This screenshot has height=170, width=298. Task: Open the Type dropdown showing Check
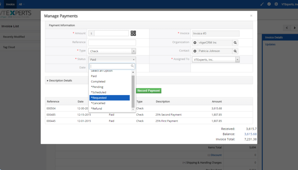pyautogui.click(x=112, y=51)
